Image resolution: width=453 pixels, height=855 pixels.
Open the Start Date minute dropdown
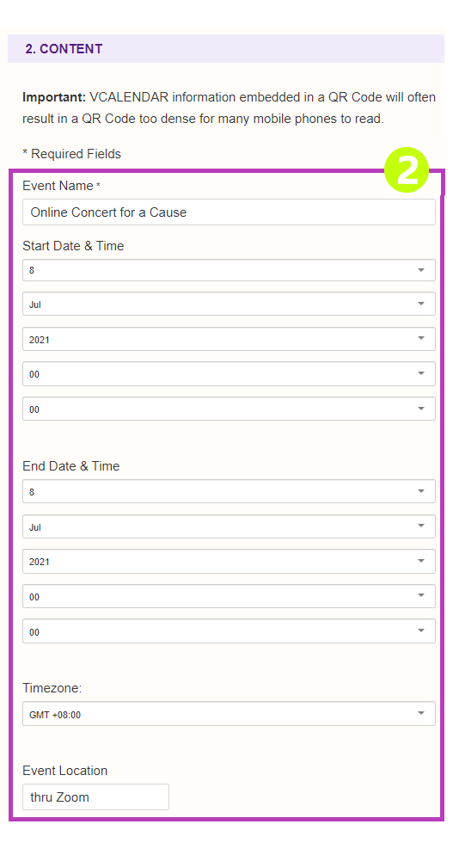click(x=229, y=409)
